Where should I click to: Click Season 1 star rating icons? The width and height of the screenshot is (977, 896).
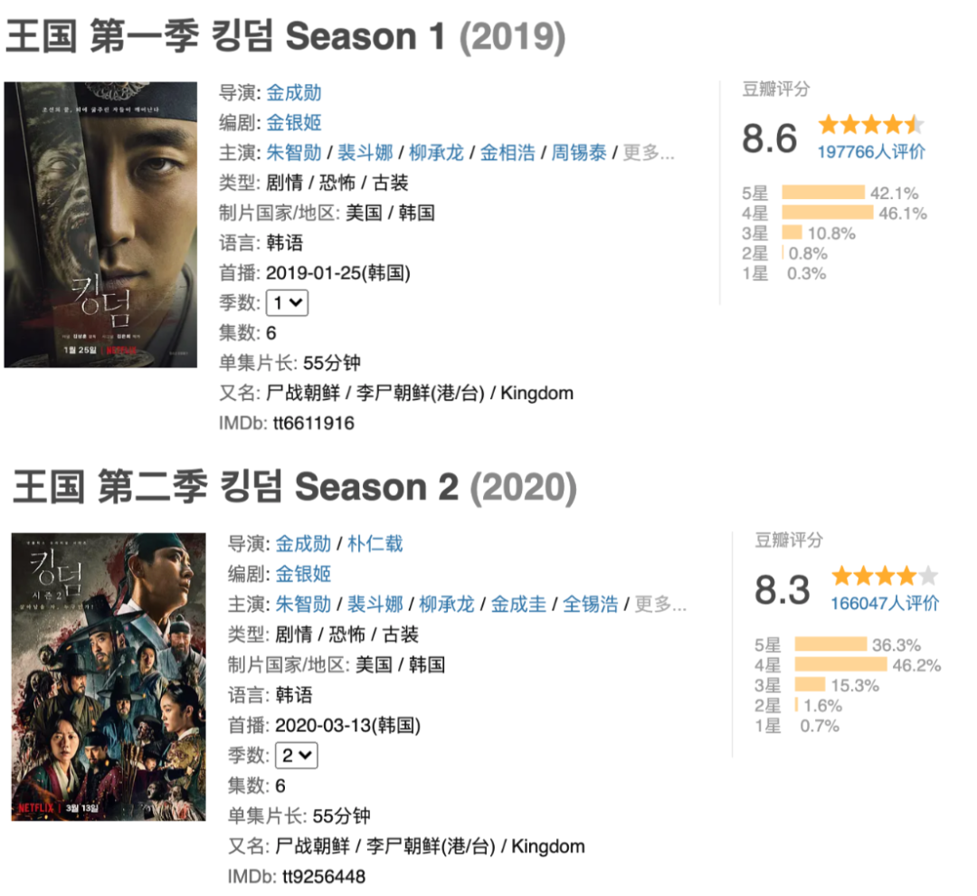coord(871,125)
